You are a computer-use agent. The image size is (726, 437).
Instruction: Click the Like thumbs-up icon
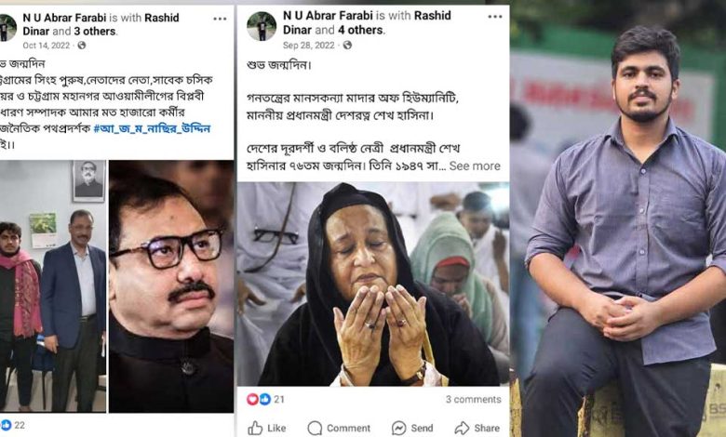click(255, 429)
